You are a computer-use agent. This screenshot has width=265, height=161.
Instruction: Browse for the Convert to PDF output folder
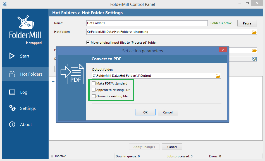218,76
